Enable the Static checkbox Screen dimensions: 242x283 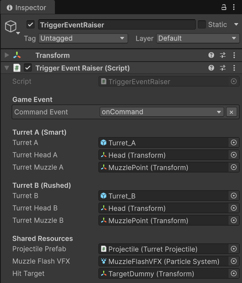coord(202,25)
